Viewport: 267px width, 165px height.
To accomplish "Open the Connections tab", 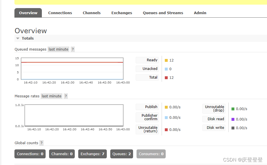I will [60, 13].
